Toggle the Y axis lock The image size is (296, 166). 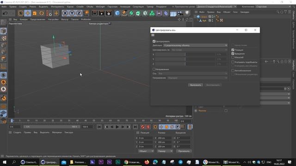[x=72, y=13]
